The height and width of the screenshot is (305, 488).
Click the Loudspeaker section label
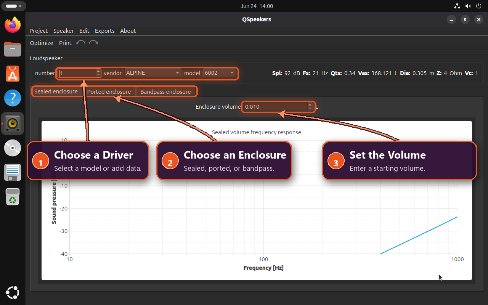46,58
